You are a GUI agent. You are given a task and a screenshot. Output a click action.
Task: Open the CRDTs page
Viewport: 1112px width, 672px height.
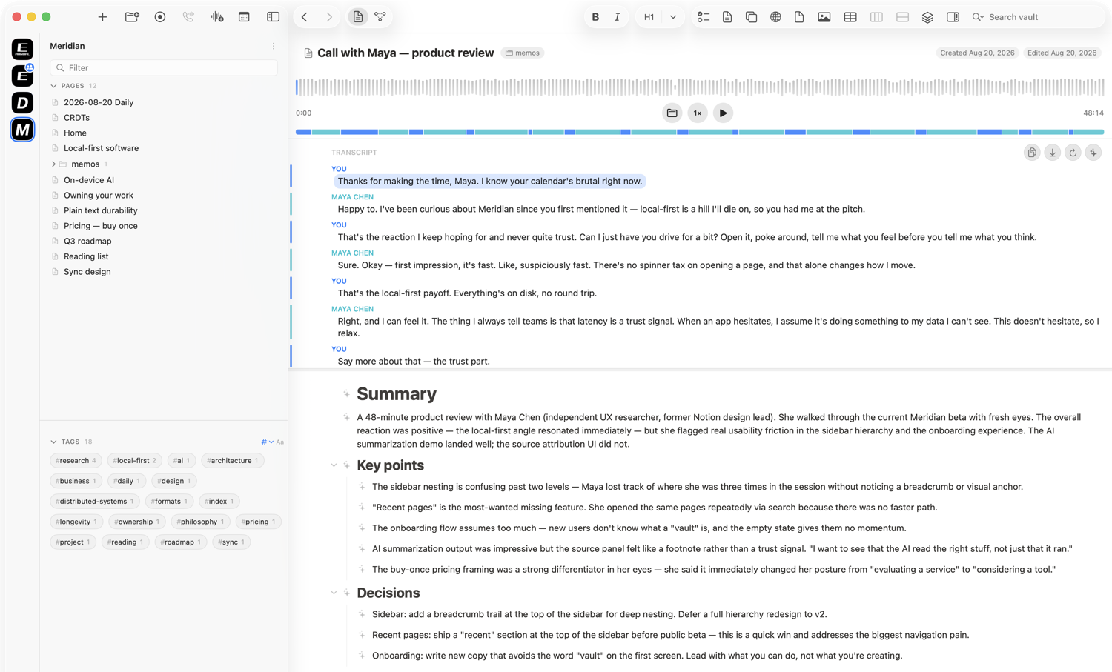76,118
